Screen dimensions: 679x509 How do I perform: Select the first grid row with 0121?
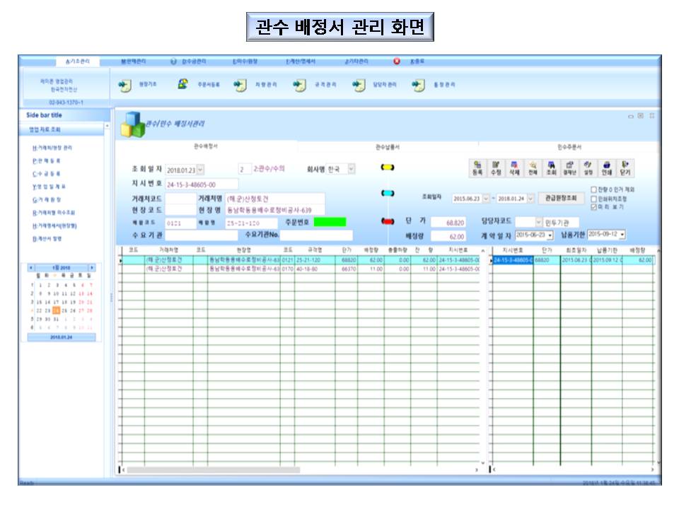coord(301,260)
